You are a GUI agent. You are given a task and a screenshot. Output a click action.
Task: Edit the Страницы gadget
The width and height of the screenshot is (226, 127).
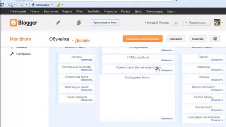pos(217,70)
